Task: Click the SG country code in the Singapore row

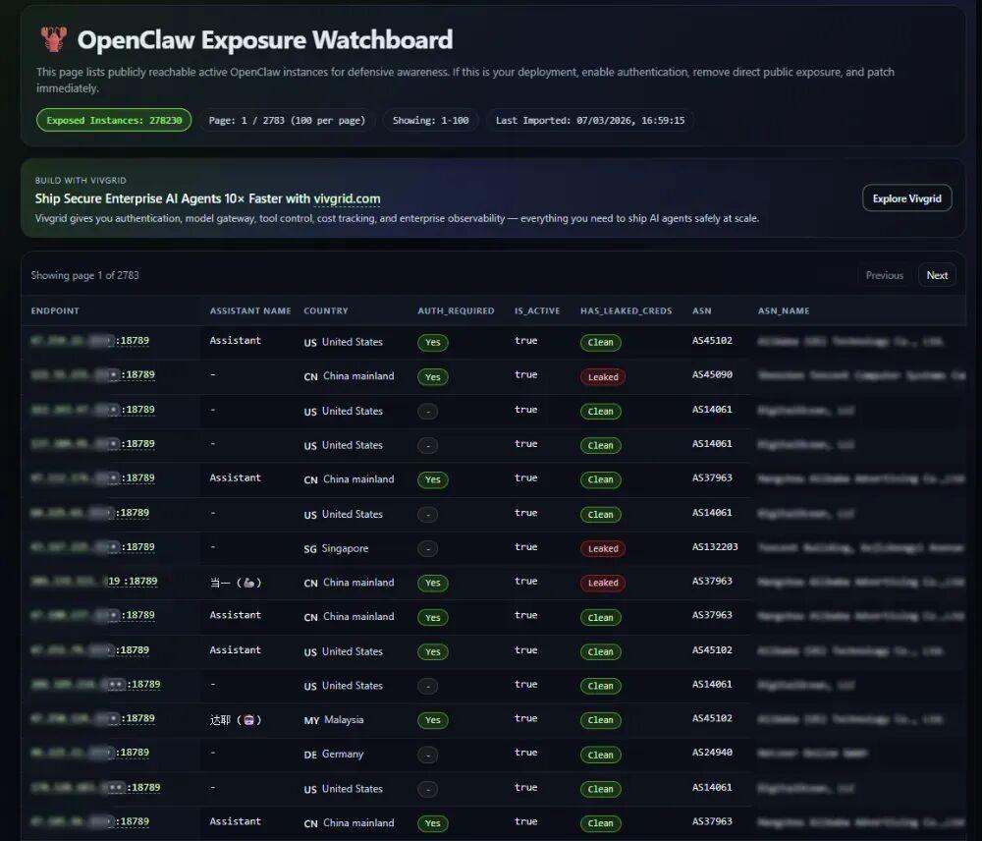Action: point(310,549)
